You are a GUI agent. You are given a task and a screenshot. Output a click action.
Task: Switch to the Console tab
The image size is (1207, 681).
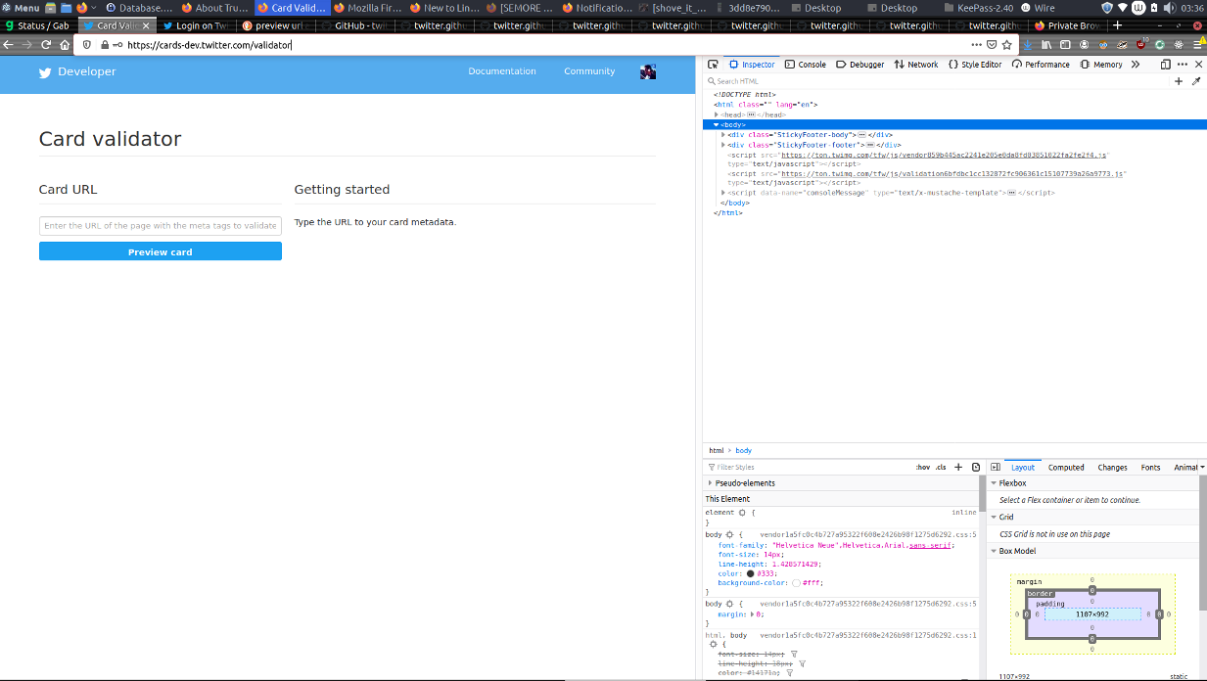pos(805,65)
